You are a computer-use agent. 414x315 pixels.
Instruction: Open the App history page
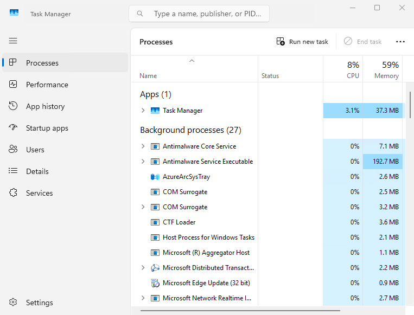tap(65, 106)
